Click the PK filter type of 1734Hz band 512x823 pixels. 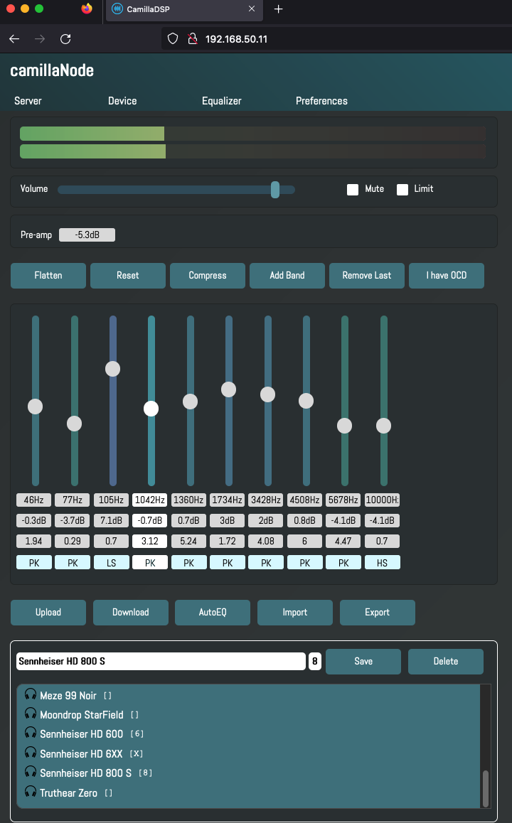[228, 563]
